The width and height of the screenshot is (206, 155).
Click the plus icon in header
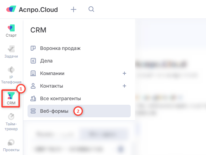coord(74,10)
